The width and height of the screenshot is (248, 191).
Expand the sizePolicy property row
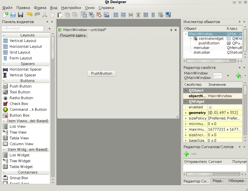pos(186,118)
